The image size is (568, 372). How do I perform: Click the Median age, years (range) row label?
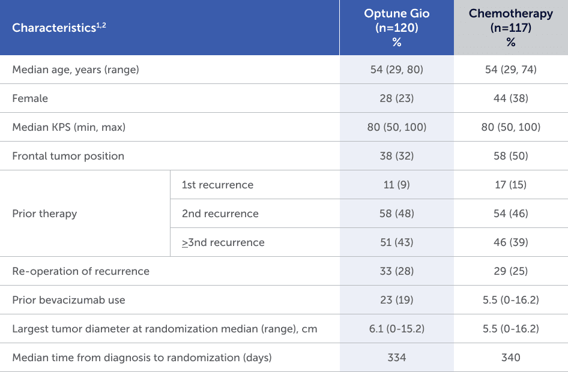[x=76, y=70]
